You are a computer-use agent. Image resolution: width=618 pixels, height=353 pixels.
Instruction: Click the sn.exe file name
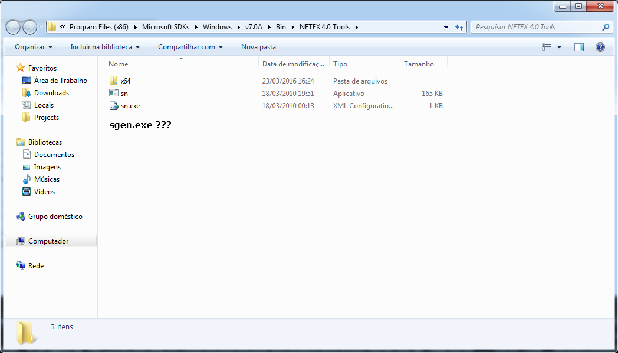pos(130,106)
